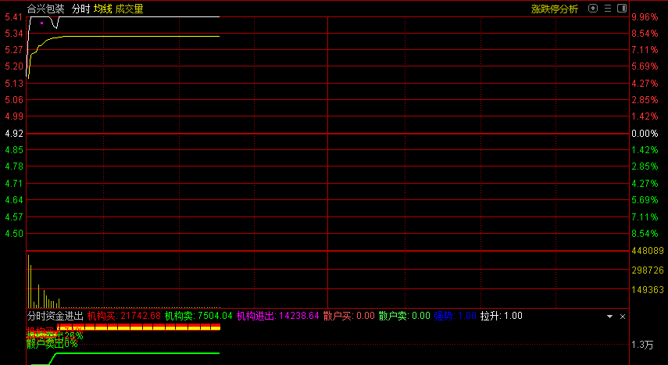This screenshot has width=668, height=365.
Task: Open 涨跌停分析 analysis link
Action: (x=555, y=9)
